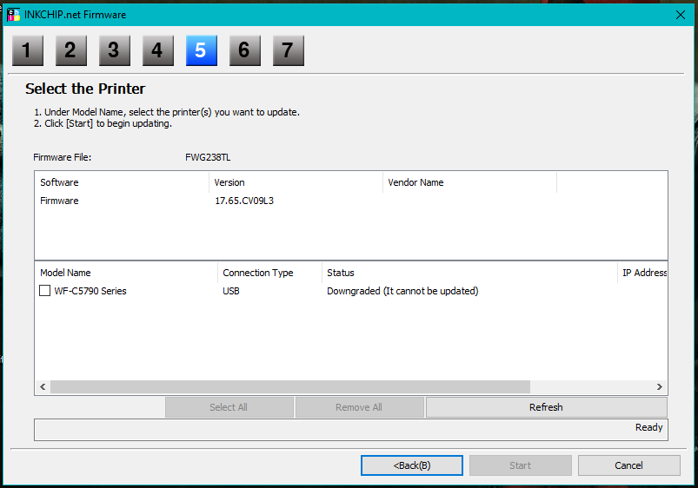Click the highlighted step 5 icon
698x488 pixels.
point(201,51)
